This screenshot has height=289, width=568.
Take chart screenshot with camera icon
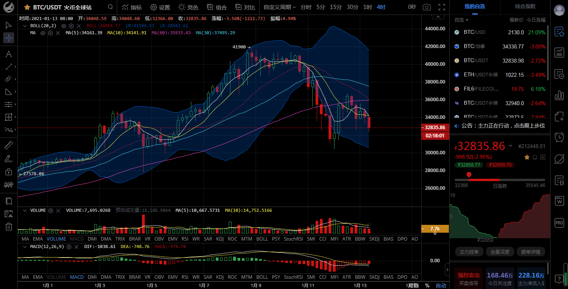tap(427, 7)
